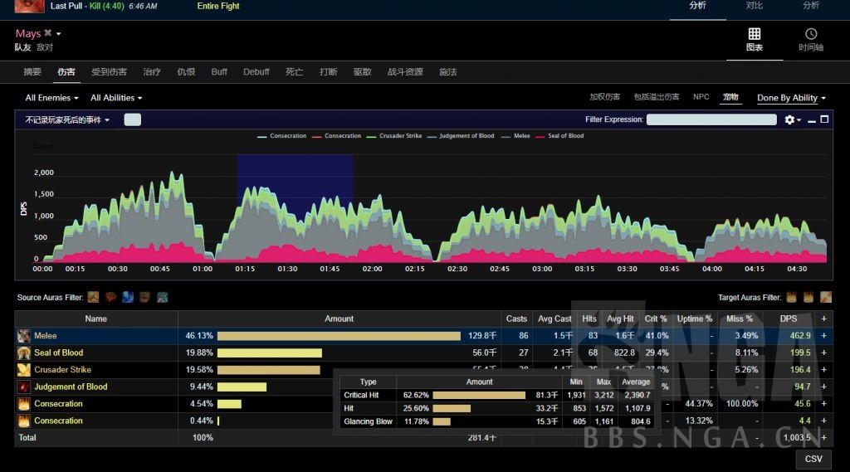
Task: Toggle the Crusader Strike legend series
Action: (394, 136)
